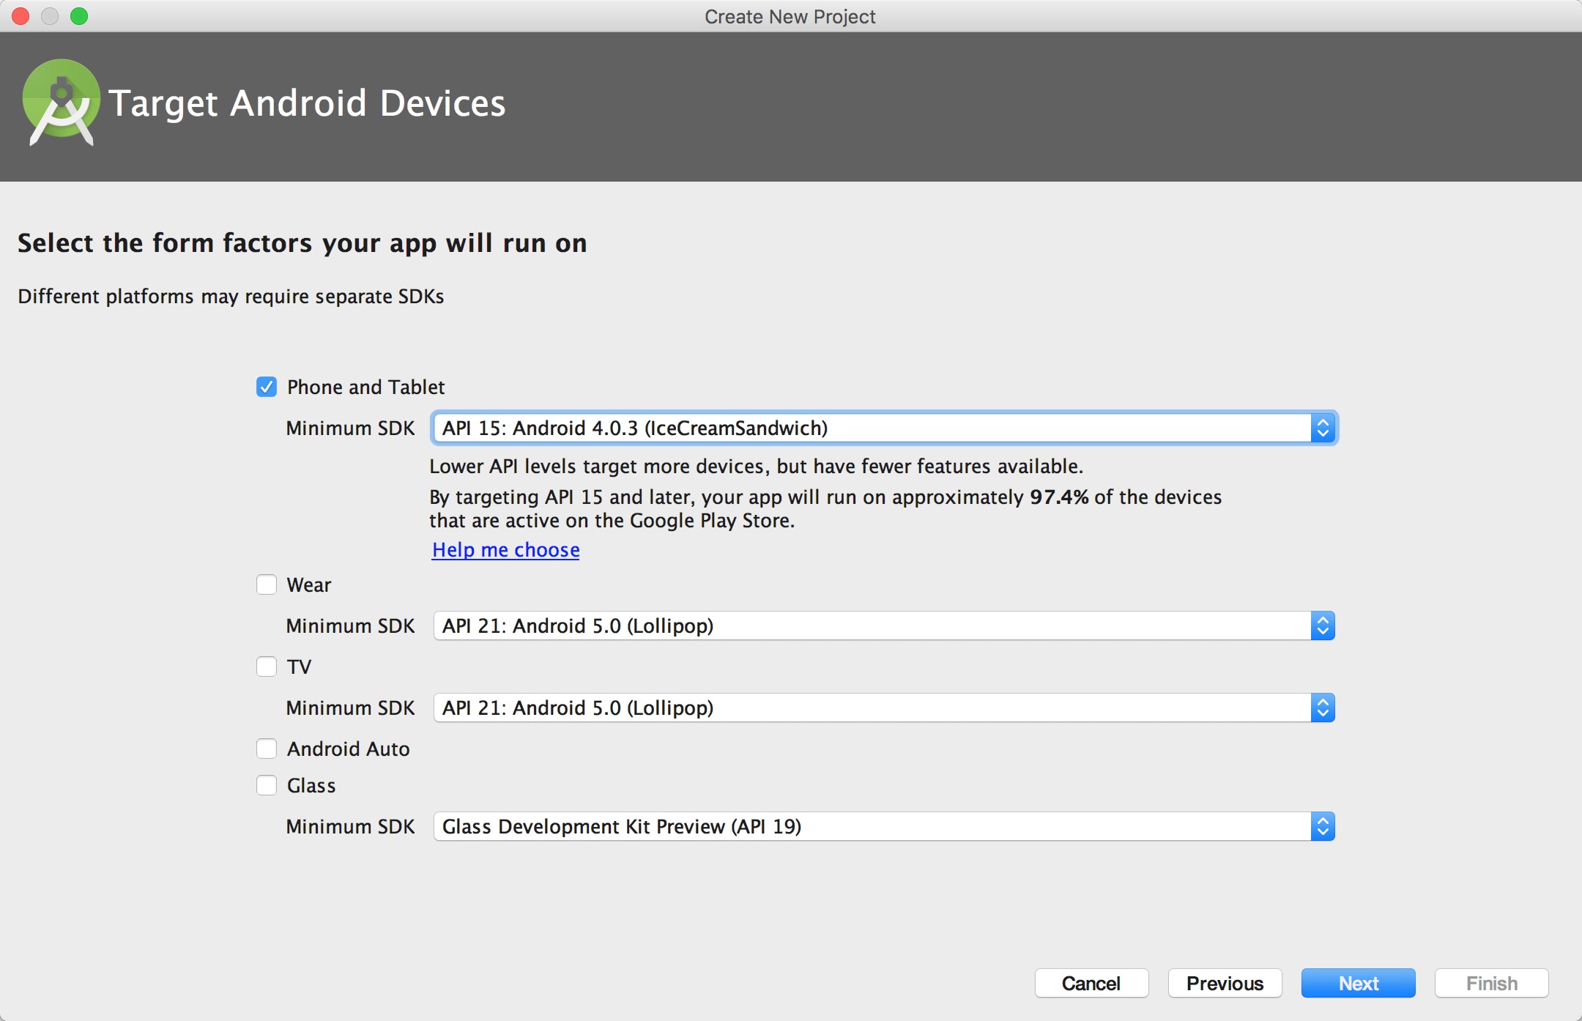Enable the Wear form factor checkbox
The height and width of the screenshot is (1021, 1582).
(x=267, y=584)
